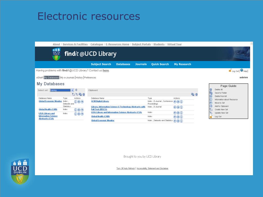This screenshot has width=263, height=197.
Task: Move ACM Digital Library to set
Action: (x=175, y=102)
